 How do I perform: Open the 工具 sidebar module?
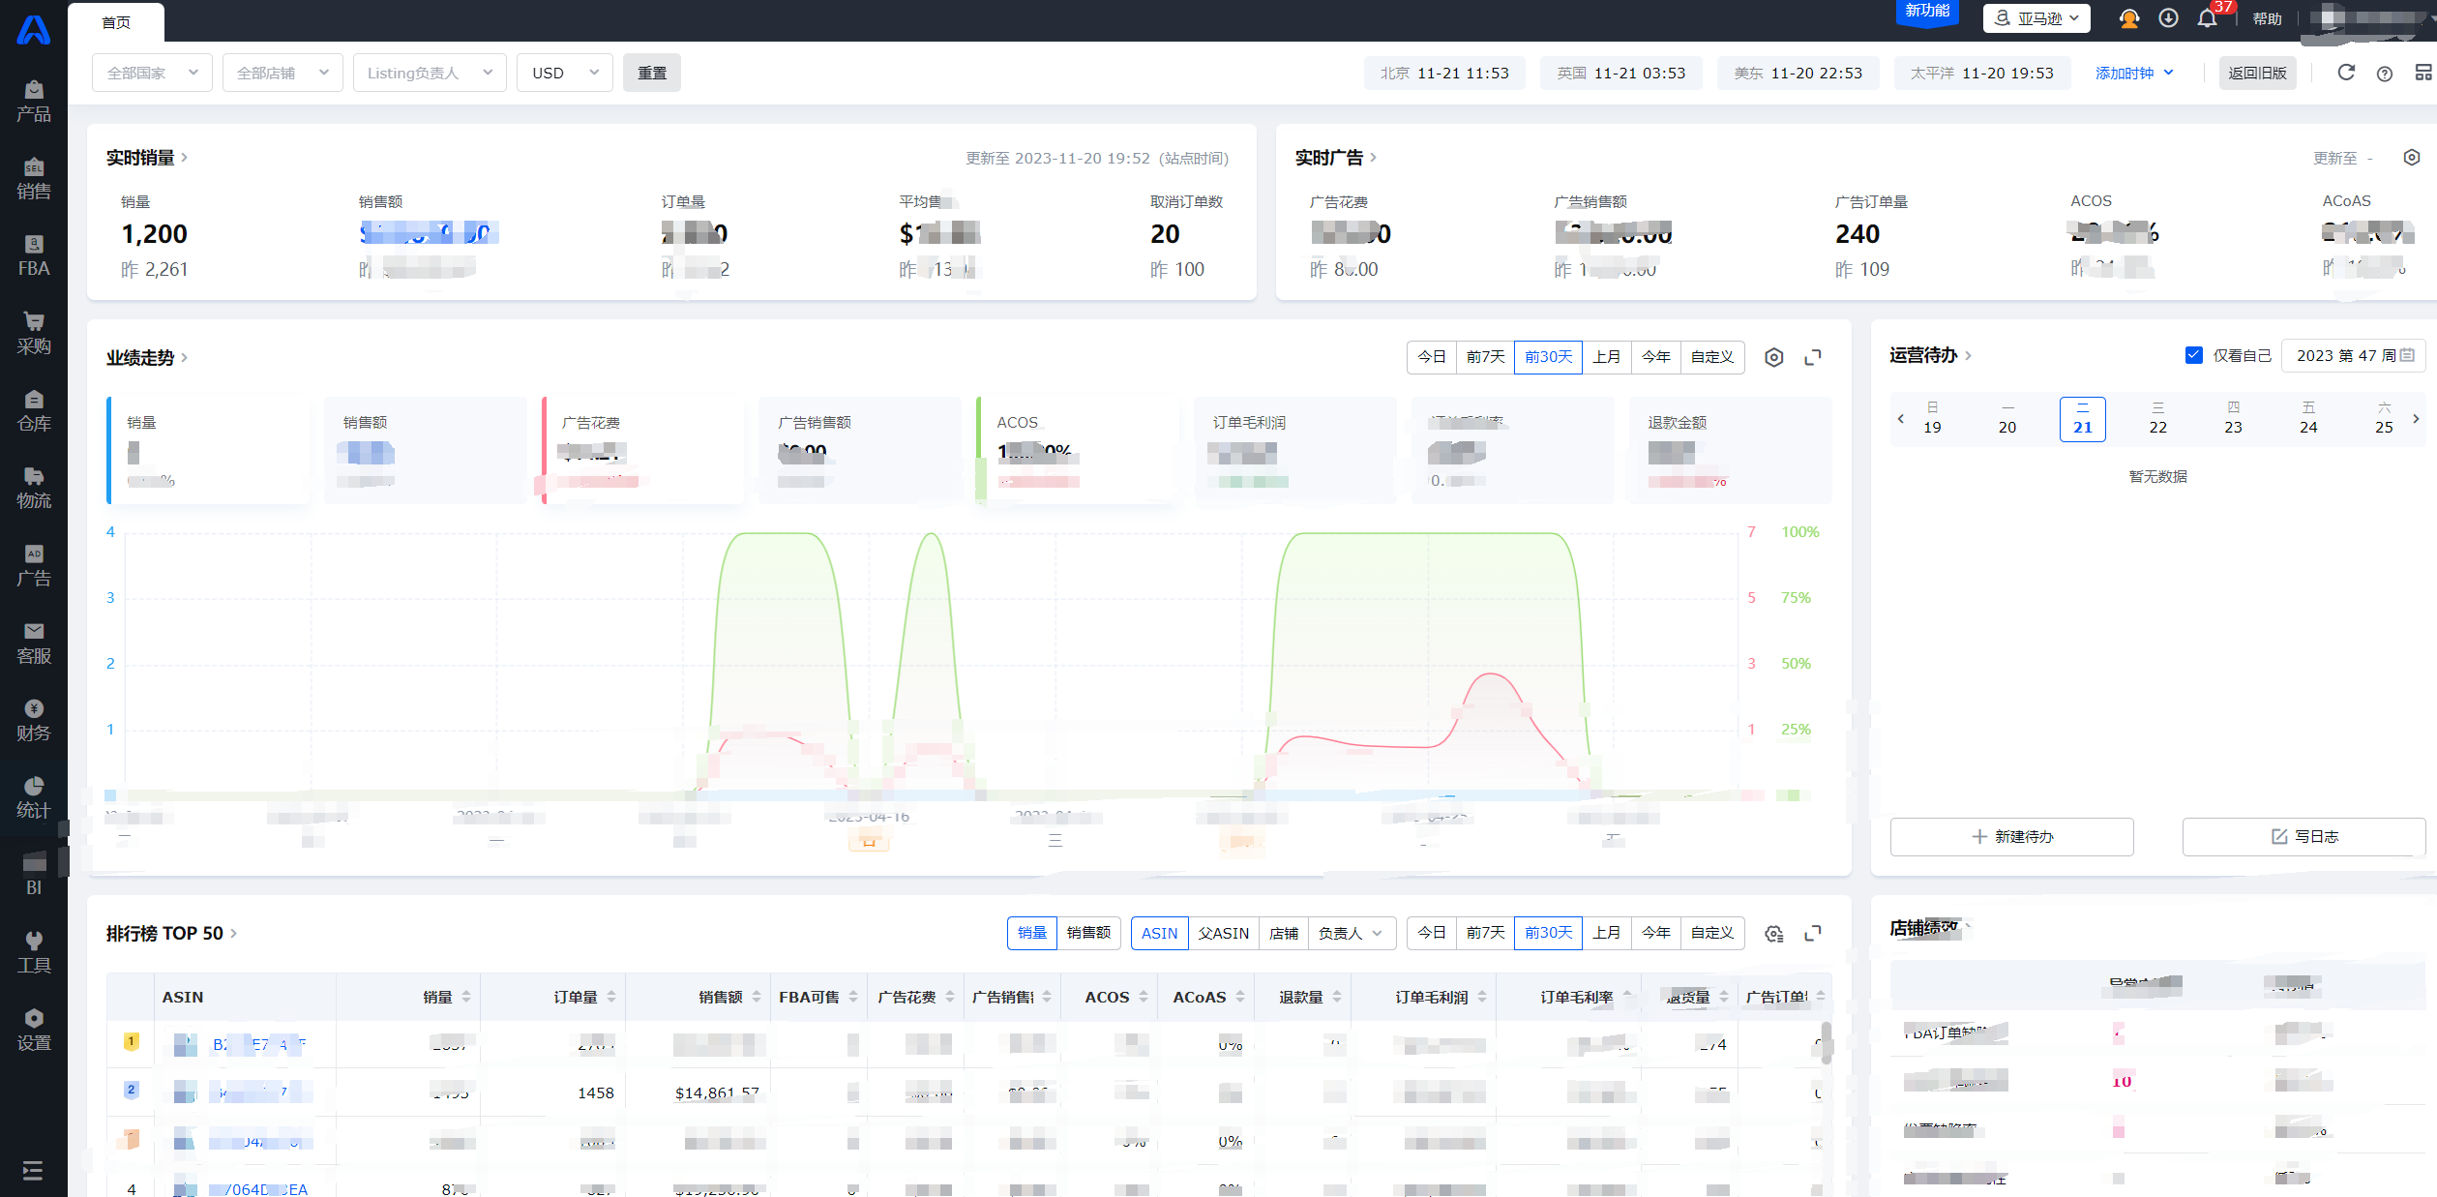[34, 953]
